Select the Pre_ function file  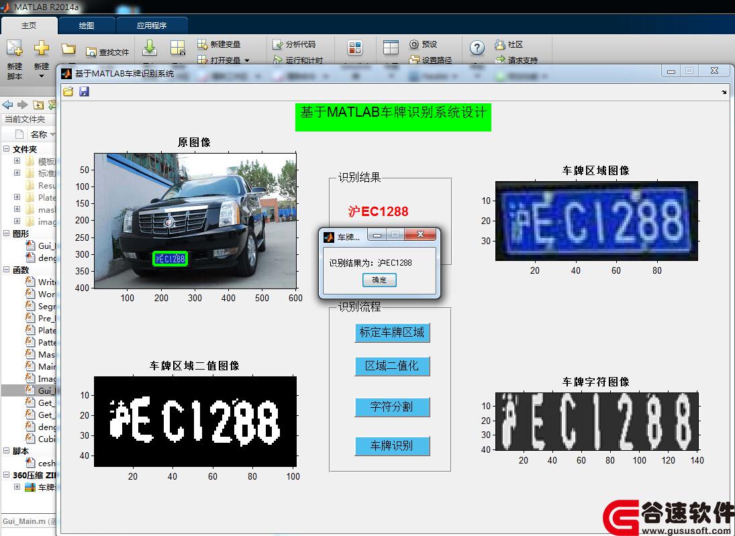[x=41, y=318]
